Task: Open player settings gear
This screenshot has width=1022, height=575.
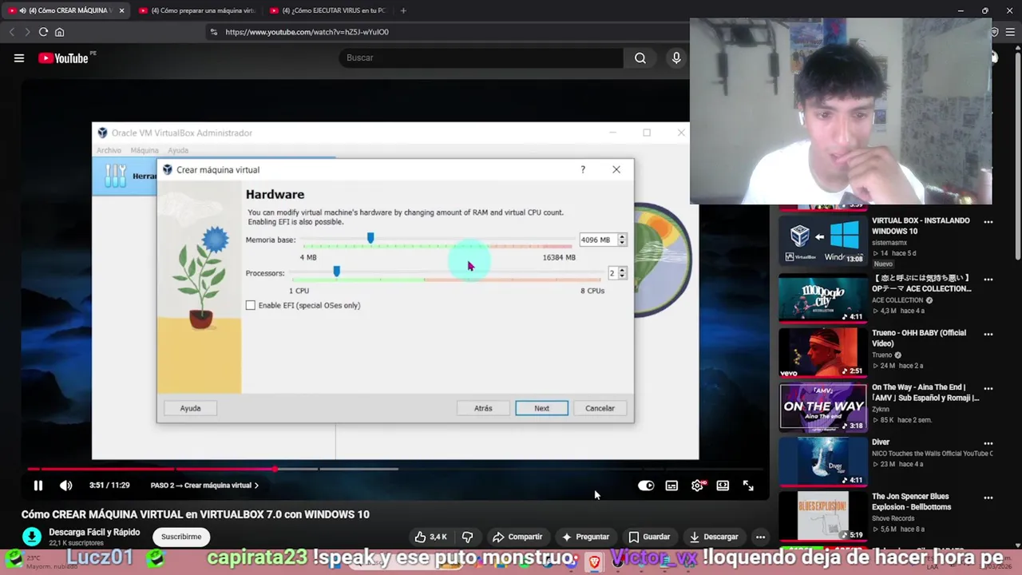Action: click(697, 485)
